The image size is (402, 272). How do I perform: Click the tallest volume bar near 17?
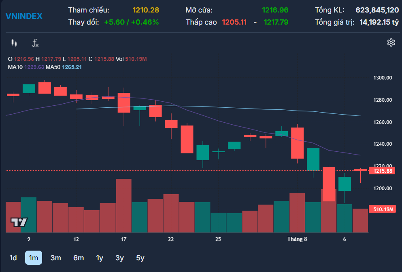click(124, 205)
